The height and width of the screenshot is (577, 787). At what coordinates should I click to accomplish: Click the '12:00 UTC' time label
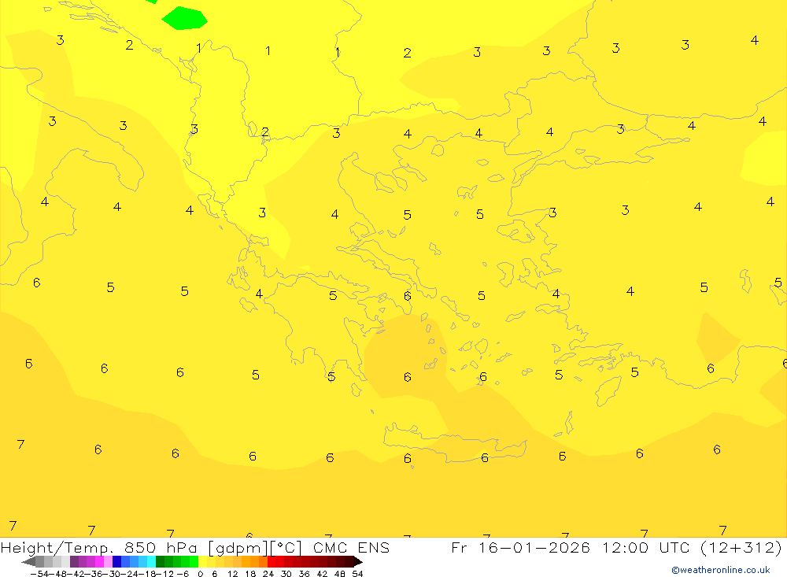pos(648,548)
